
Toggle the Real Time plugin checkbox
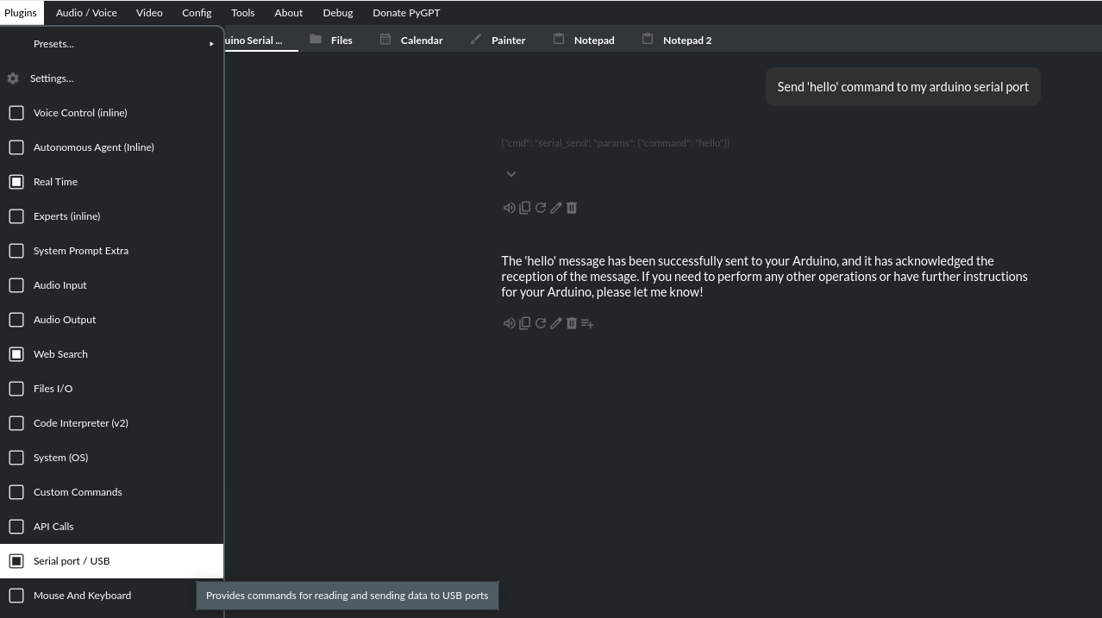point(16,182)
